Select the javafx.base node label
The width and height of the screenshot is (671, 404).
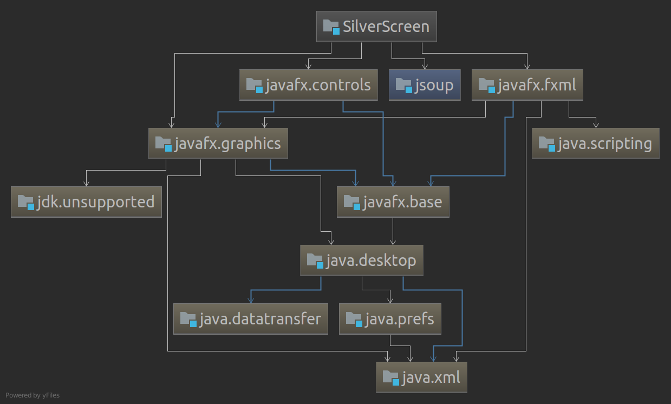[x=403, y=202]
